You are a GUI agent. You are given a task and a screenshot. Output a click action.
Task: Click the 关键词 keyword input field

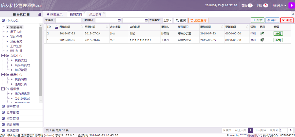point(68,20)
